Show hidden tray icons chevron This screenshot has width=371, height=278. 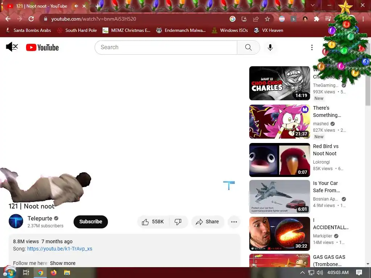[303, 273]
